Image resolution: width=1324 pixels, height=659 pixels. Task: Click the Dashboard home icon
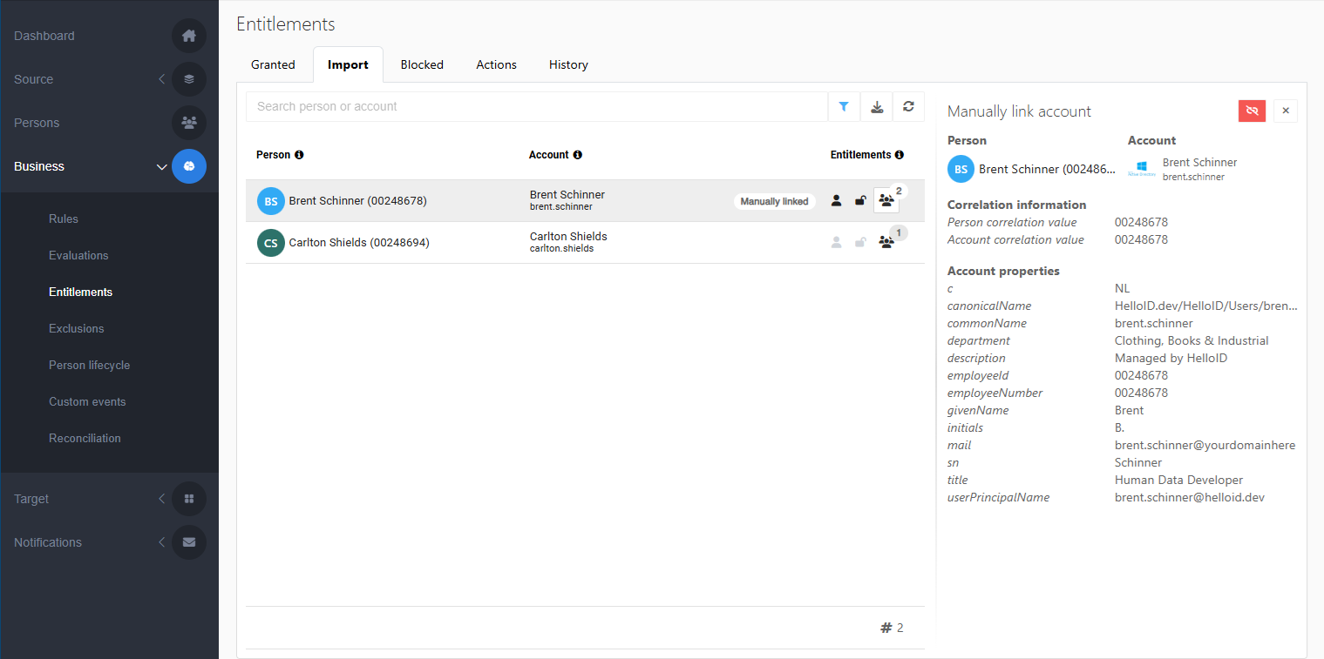189,36
